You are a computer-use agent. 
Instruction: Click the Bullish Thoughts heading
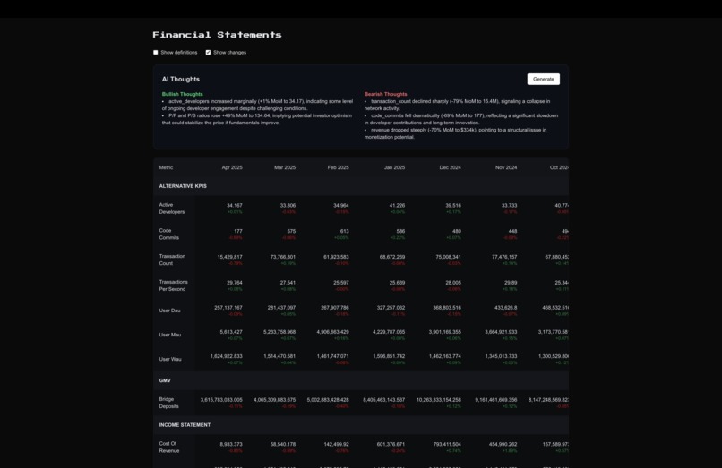point(183,94)
